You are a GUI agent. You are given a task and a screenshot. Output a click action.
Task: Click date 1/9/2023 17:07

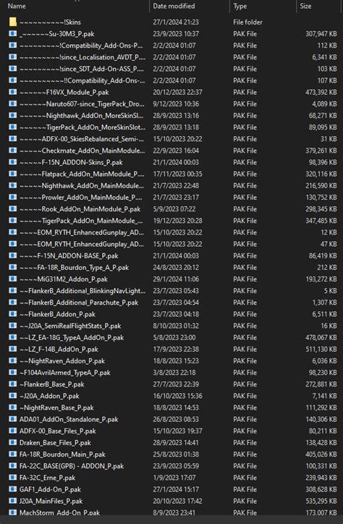coord(174,478)
